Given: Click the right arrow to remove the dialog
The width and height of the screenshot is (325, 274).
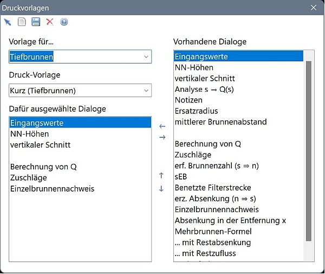Looking at the screenshot, I should click(x=162, y=138).
